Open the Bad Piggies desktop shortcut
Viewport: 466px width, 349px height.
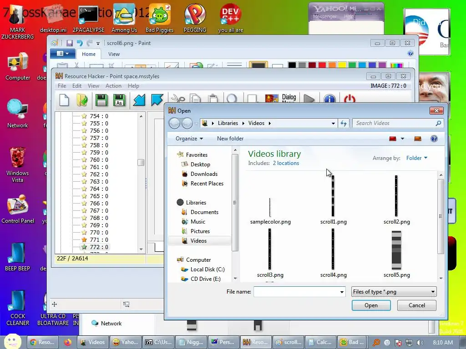pyautogui.click(x=160, y=18)
